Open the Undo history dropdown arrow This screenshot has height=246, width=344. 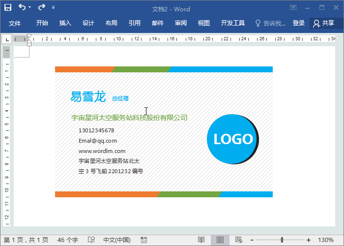(x=30, y=7)
